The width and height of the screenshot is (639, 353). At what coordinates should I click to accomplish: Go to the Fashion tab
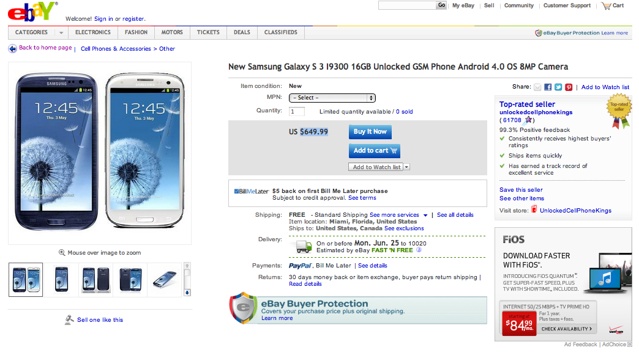pos(136,32)
